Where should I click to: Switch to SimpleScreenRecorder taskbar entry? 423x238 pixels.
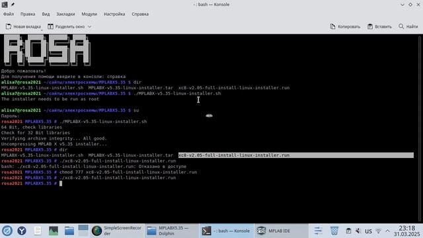coord(117,231)
